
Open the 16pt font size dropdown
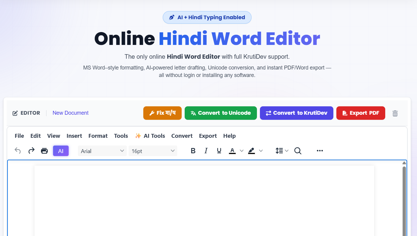[x=153, y=151]
